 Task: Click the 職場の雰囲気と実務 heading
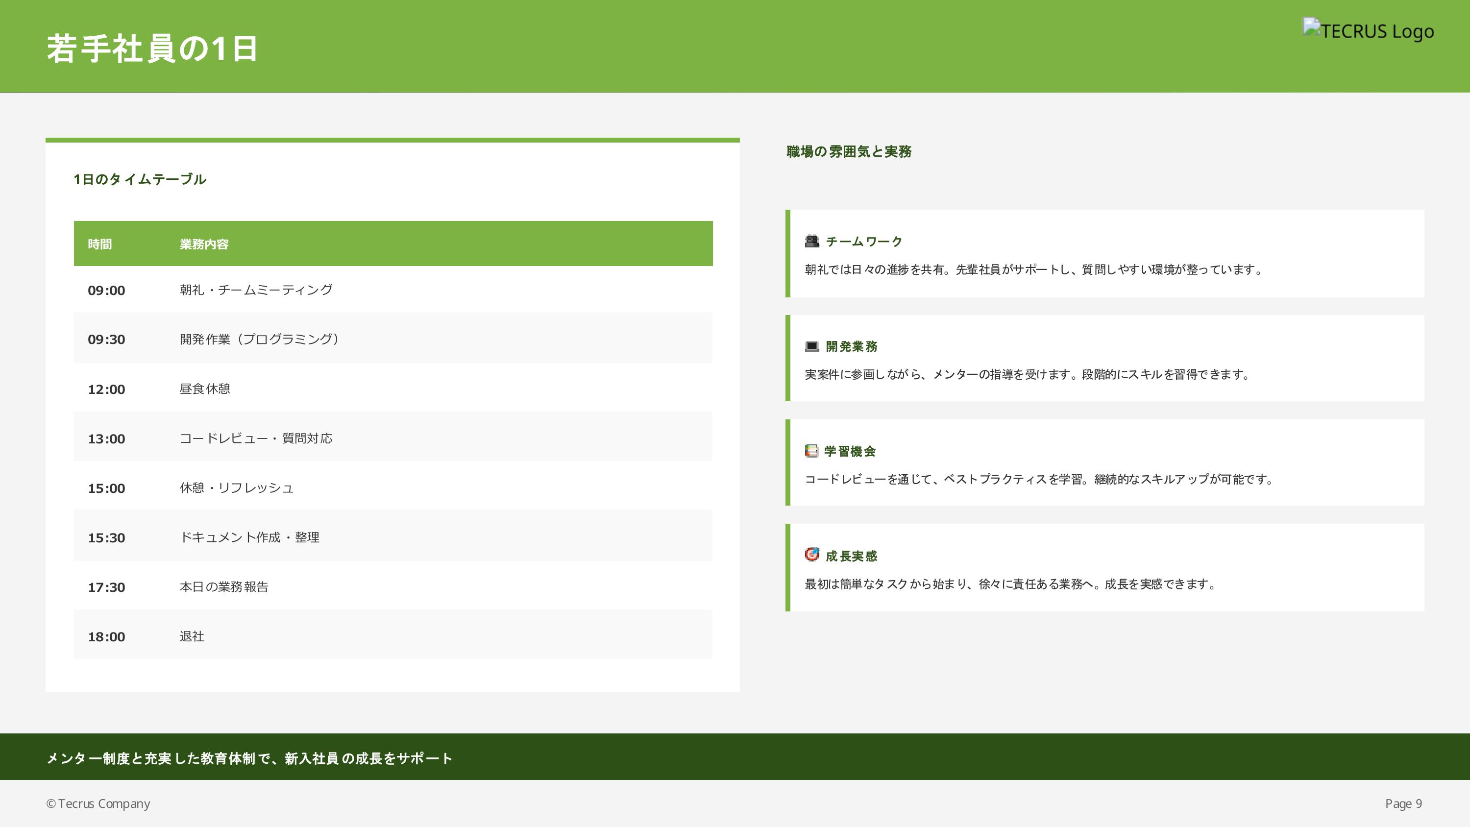point(849,152)
